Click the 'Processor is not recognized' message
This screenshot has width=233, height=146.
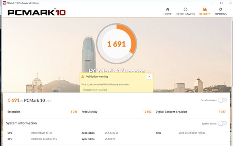[95, 89]
